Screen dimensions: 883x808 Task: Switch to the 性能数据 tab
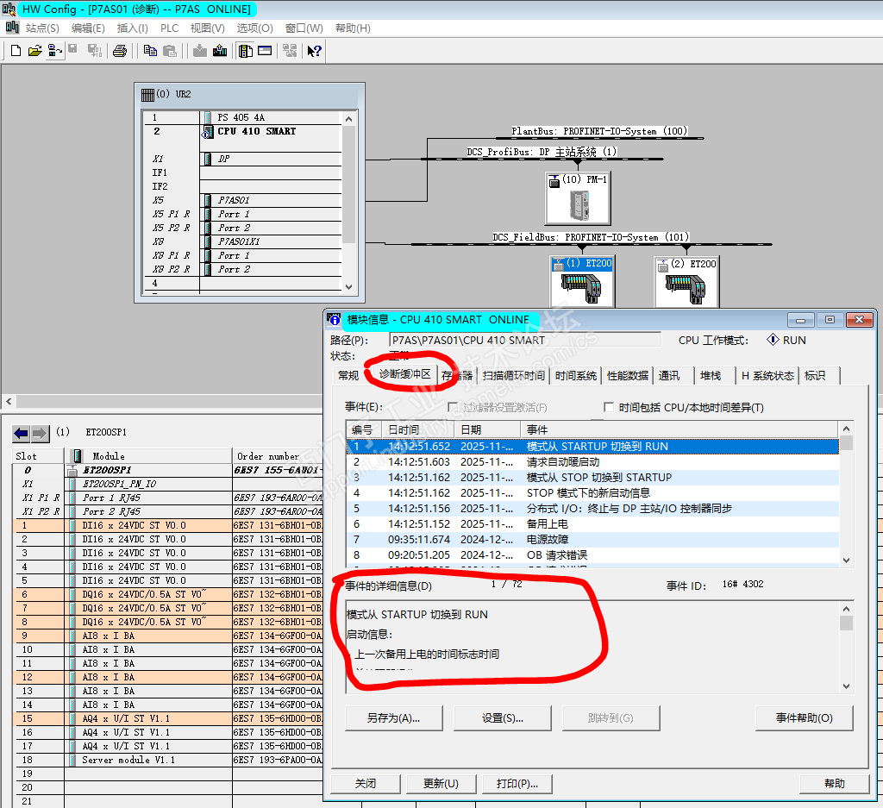pyautogui.click(x=628, y=376)
